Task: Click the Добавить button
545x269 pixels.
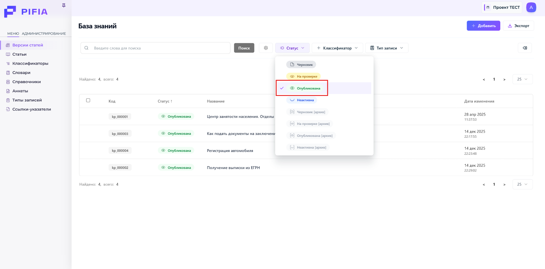Action: tap(483, 26)
